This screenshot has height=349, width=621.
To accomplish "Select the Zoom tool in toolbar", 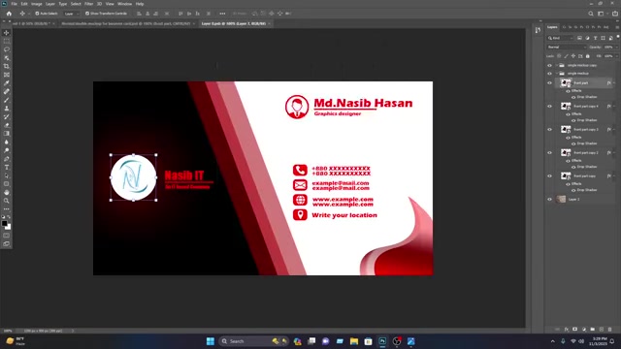I will [x=7, y=201].
